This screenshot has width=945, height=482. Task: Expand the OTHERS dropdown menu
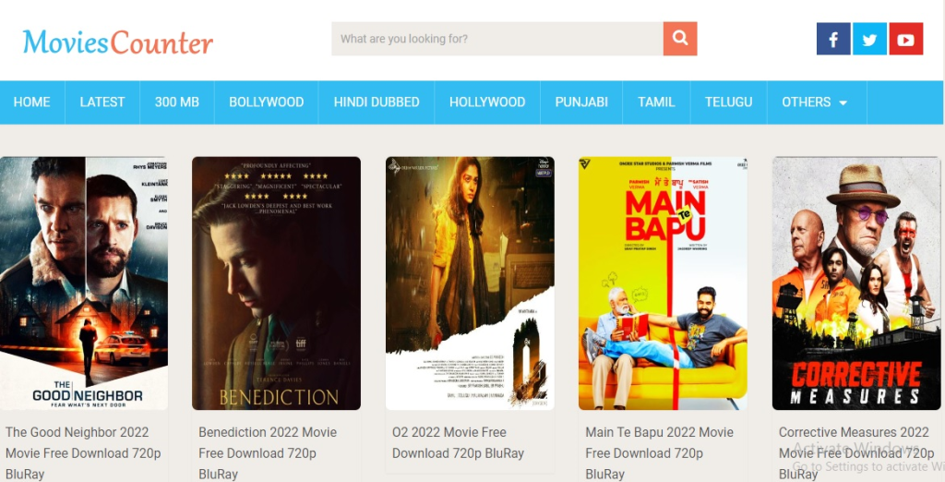[815, 102]
